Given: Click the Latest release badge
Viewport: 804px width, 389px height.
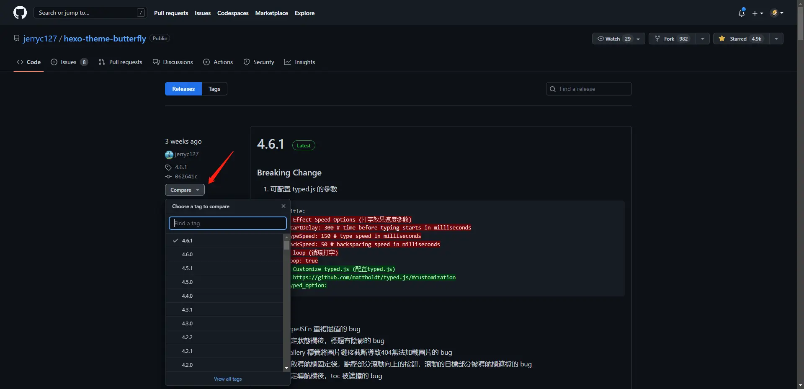Looking at the screenshot, I should 304,146.
